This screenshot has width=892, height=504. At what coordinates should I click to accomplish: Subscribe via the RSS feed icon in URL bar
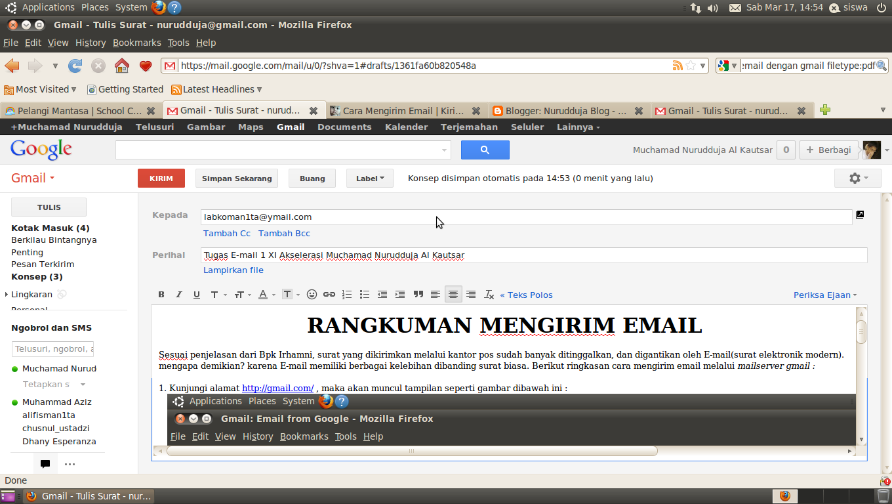tap(678, 66)
